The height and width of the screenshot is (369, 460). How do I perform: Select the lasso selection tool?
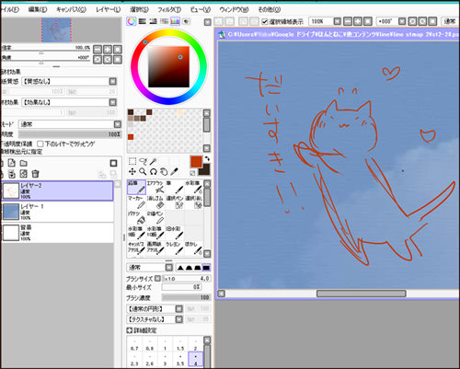(x=143, y=161)
